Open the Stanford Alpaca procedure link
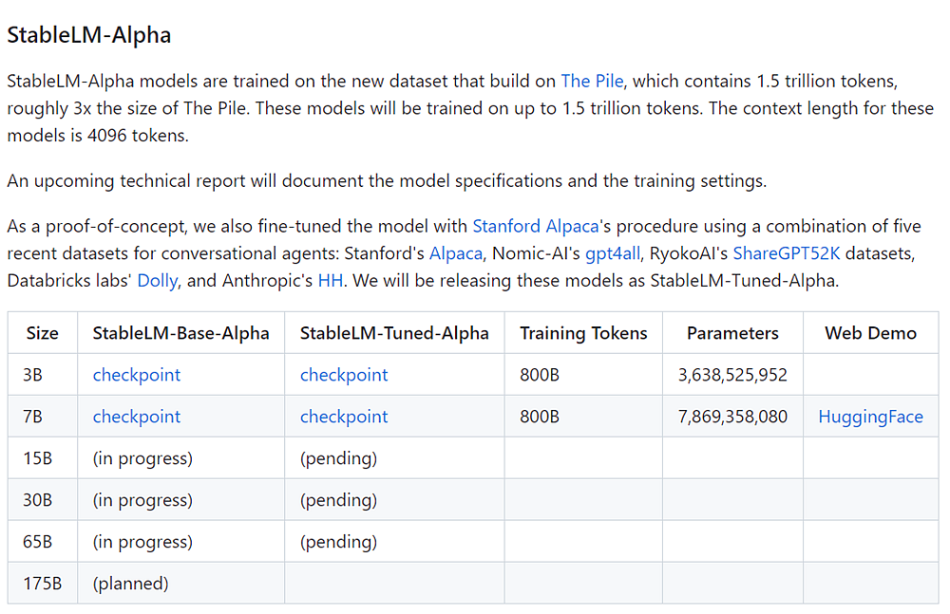Image resolution: width=950 pixels, height=614 pixels. click(536, 227)
